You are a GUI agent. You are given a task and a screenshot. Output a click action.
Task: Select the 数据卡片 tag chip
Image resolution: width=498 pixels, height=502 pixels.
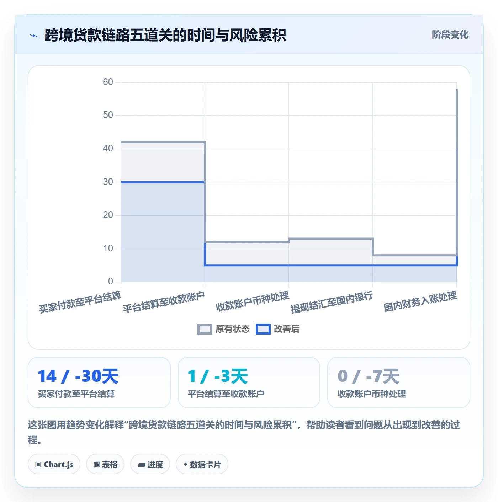(x=202, y=464)
